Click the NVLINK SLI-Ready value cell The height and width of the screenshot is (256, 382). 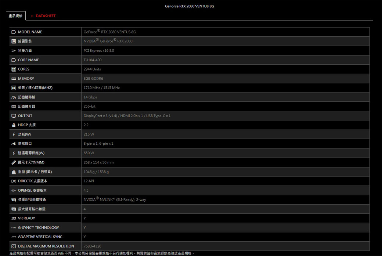[x=115, y=200]
